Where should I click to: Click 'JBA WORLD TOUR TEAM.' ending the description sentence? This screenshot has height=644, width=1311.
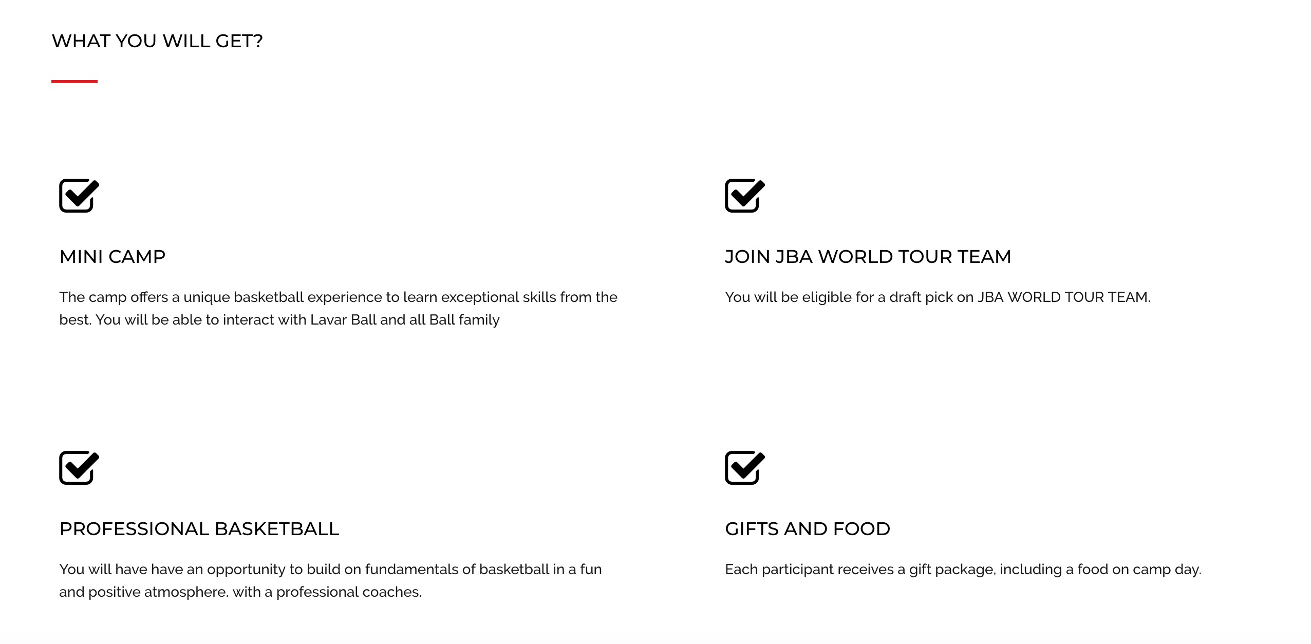click(1064, 297)
